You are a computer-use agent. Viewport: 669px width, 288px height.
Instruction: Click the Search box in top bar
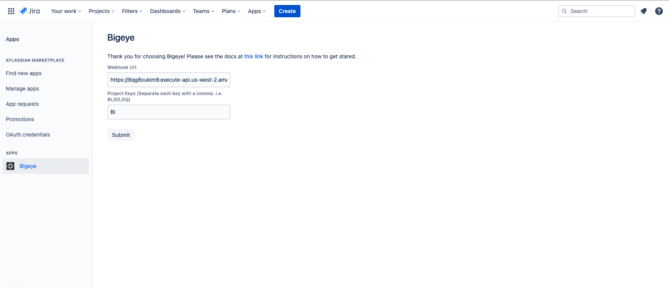(596, 11)
